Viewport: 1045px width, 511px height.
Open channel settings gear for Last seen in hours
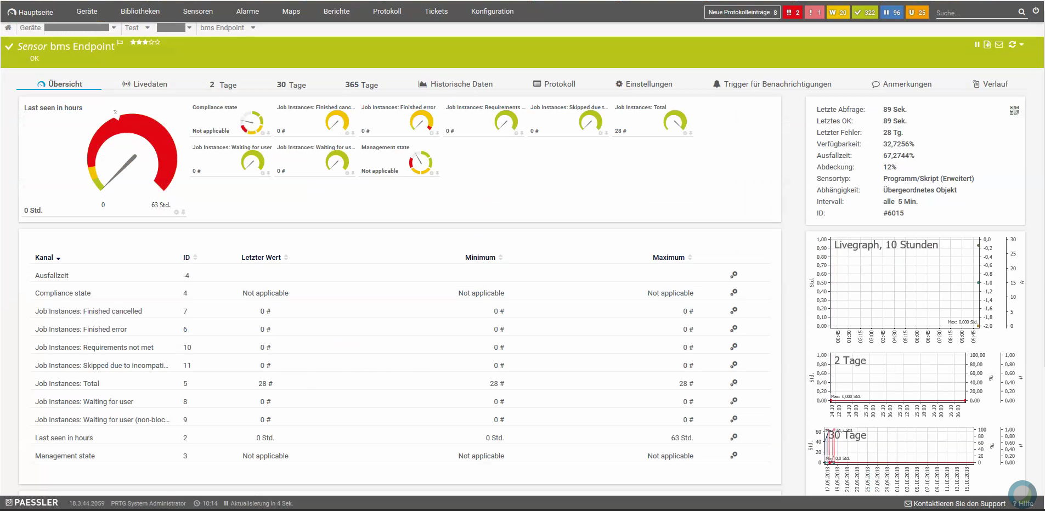tap(733, 438)
